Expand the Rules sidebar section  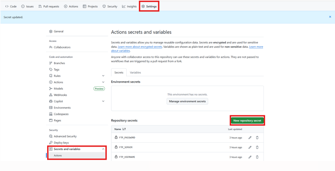(103, 76)
